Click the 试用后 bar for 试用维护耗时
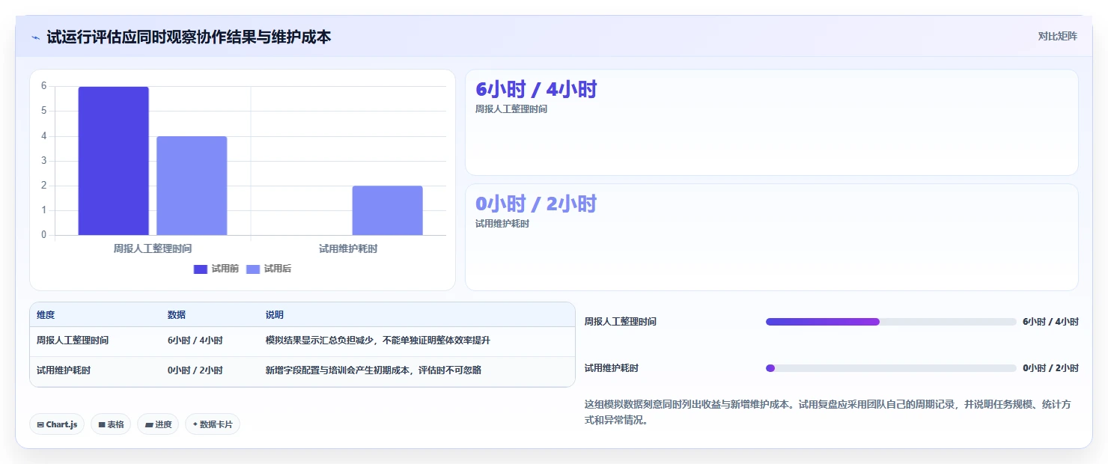This screenshot has width=1108, height=464. point(387,210)
